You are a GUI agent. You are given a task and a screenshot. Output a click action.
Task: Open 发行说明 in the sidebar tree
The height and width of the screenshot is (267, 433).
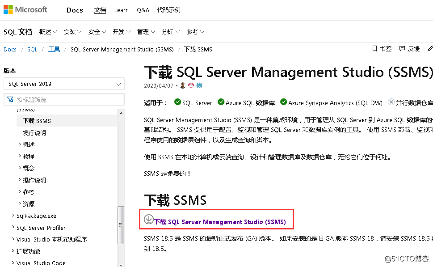[x=34, y=133]
